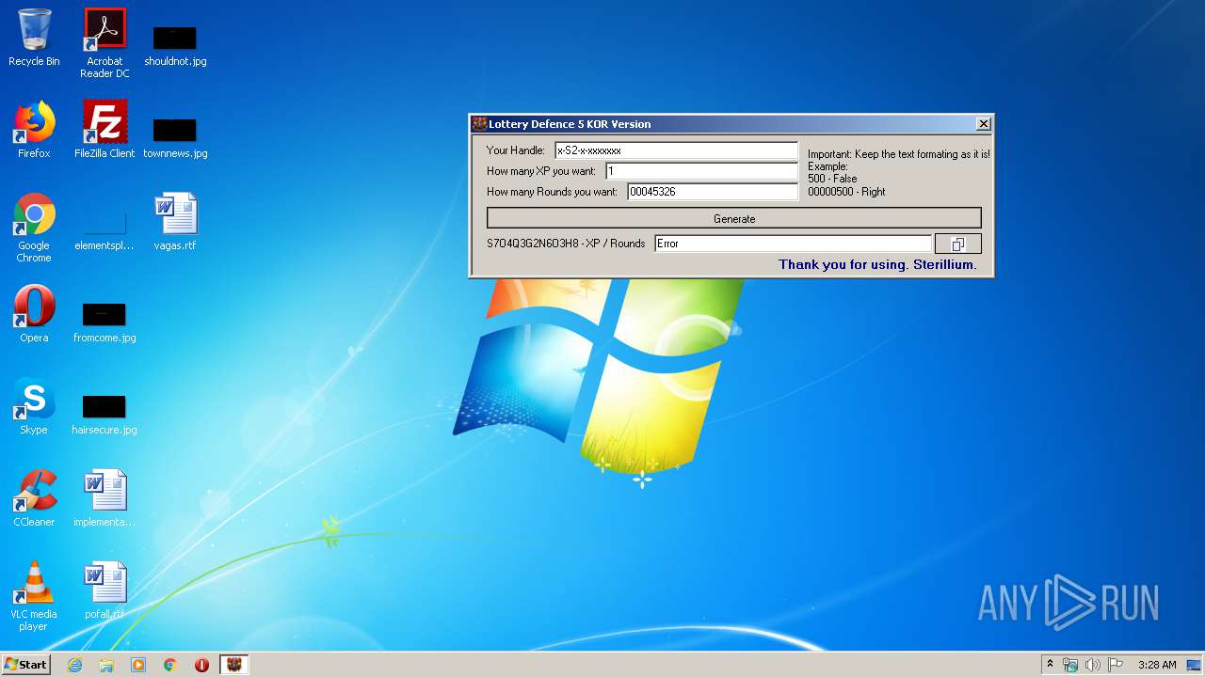Screen dimensions: 1205x677
Task: Select shouldnot.jpg file on desktop
Action: point(175,45)
